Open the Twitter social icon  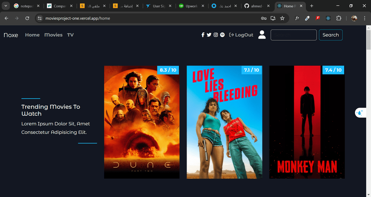pos(209,35)
